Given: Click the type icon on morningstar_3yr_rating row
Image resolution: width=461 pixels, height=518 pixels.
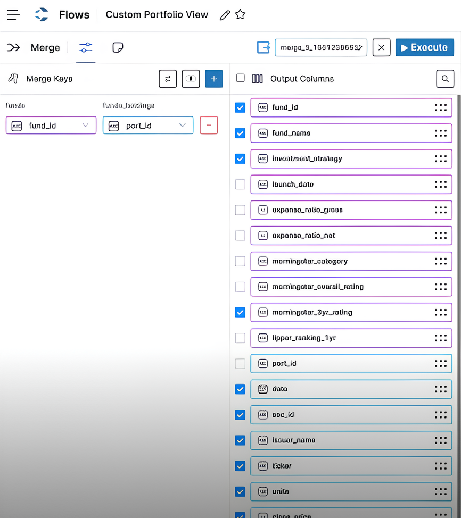Looking at the screenshot, I should click(x=263, y=312).
